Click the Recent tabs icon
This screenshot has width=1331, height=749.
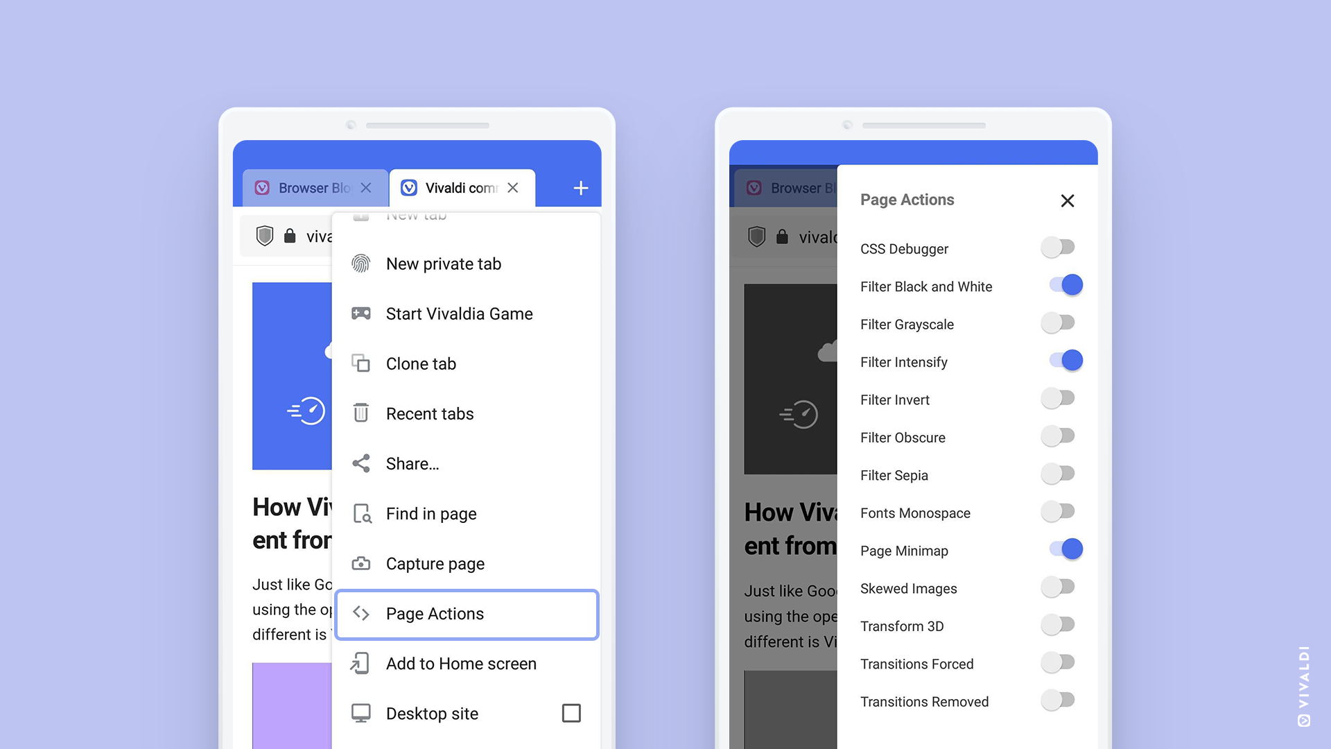(x=362, y=413)
